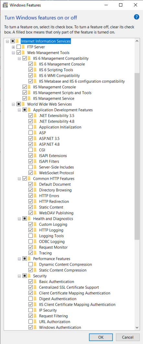Select the Static Content Compression item

click(63, 270)
